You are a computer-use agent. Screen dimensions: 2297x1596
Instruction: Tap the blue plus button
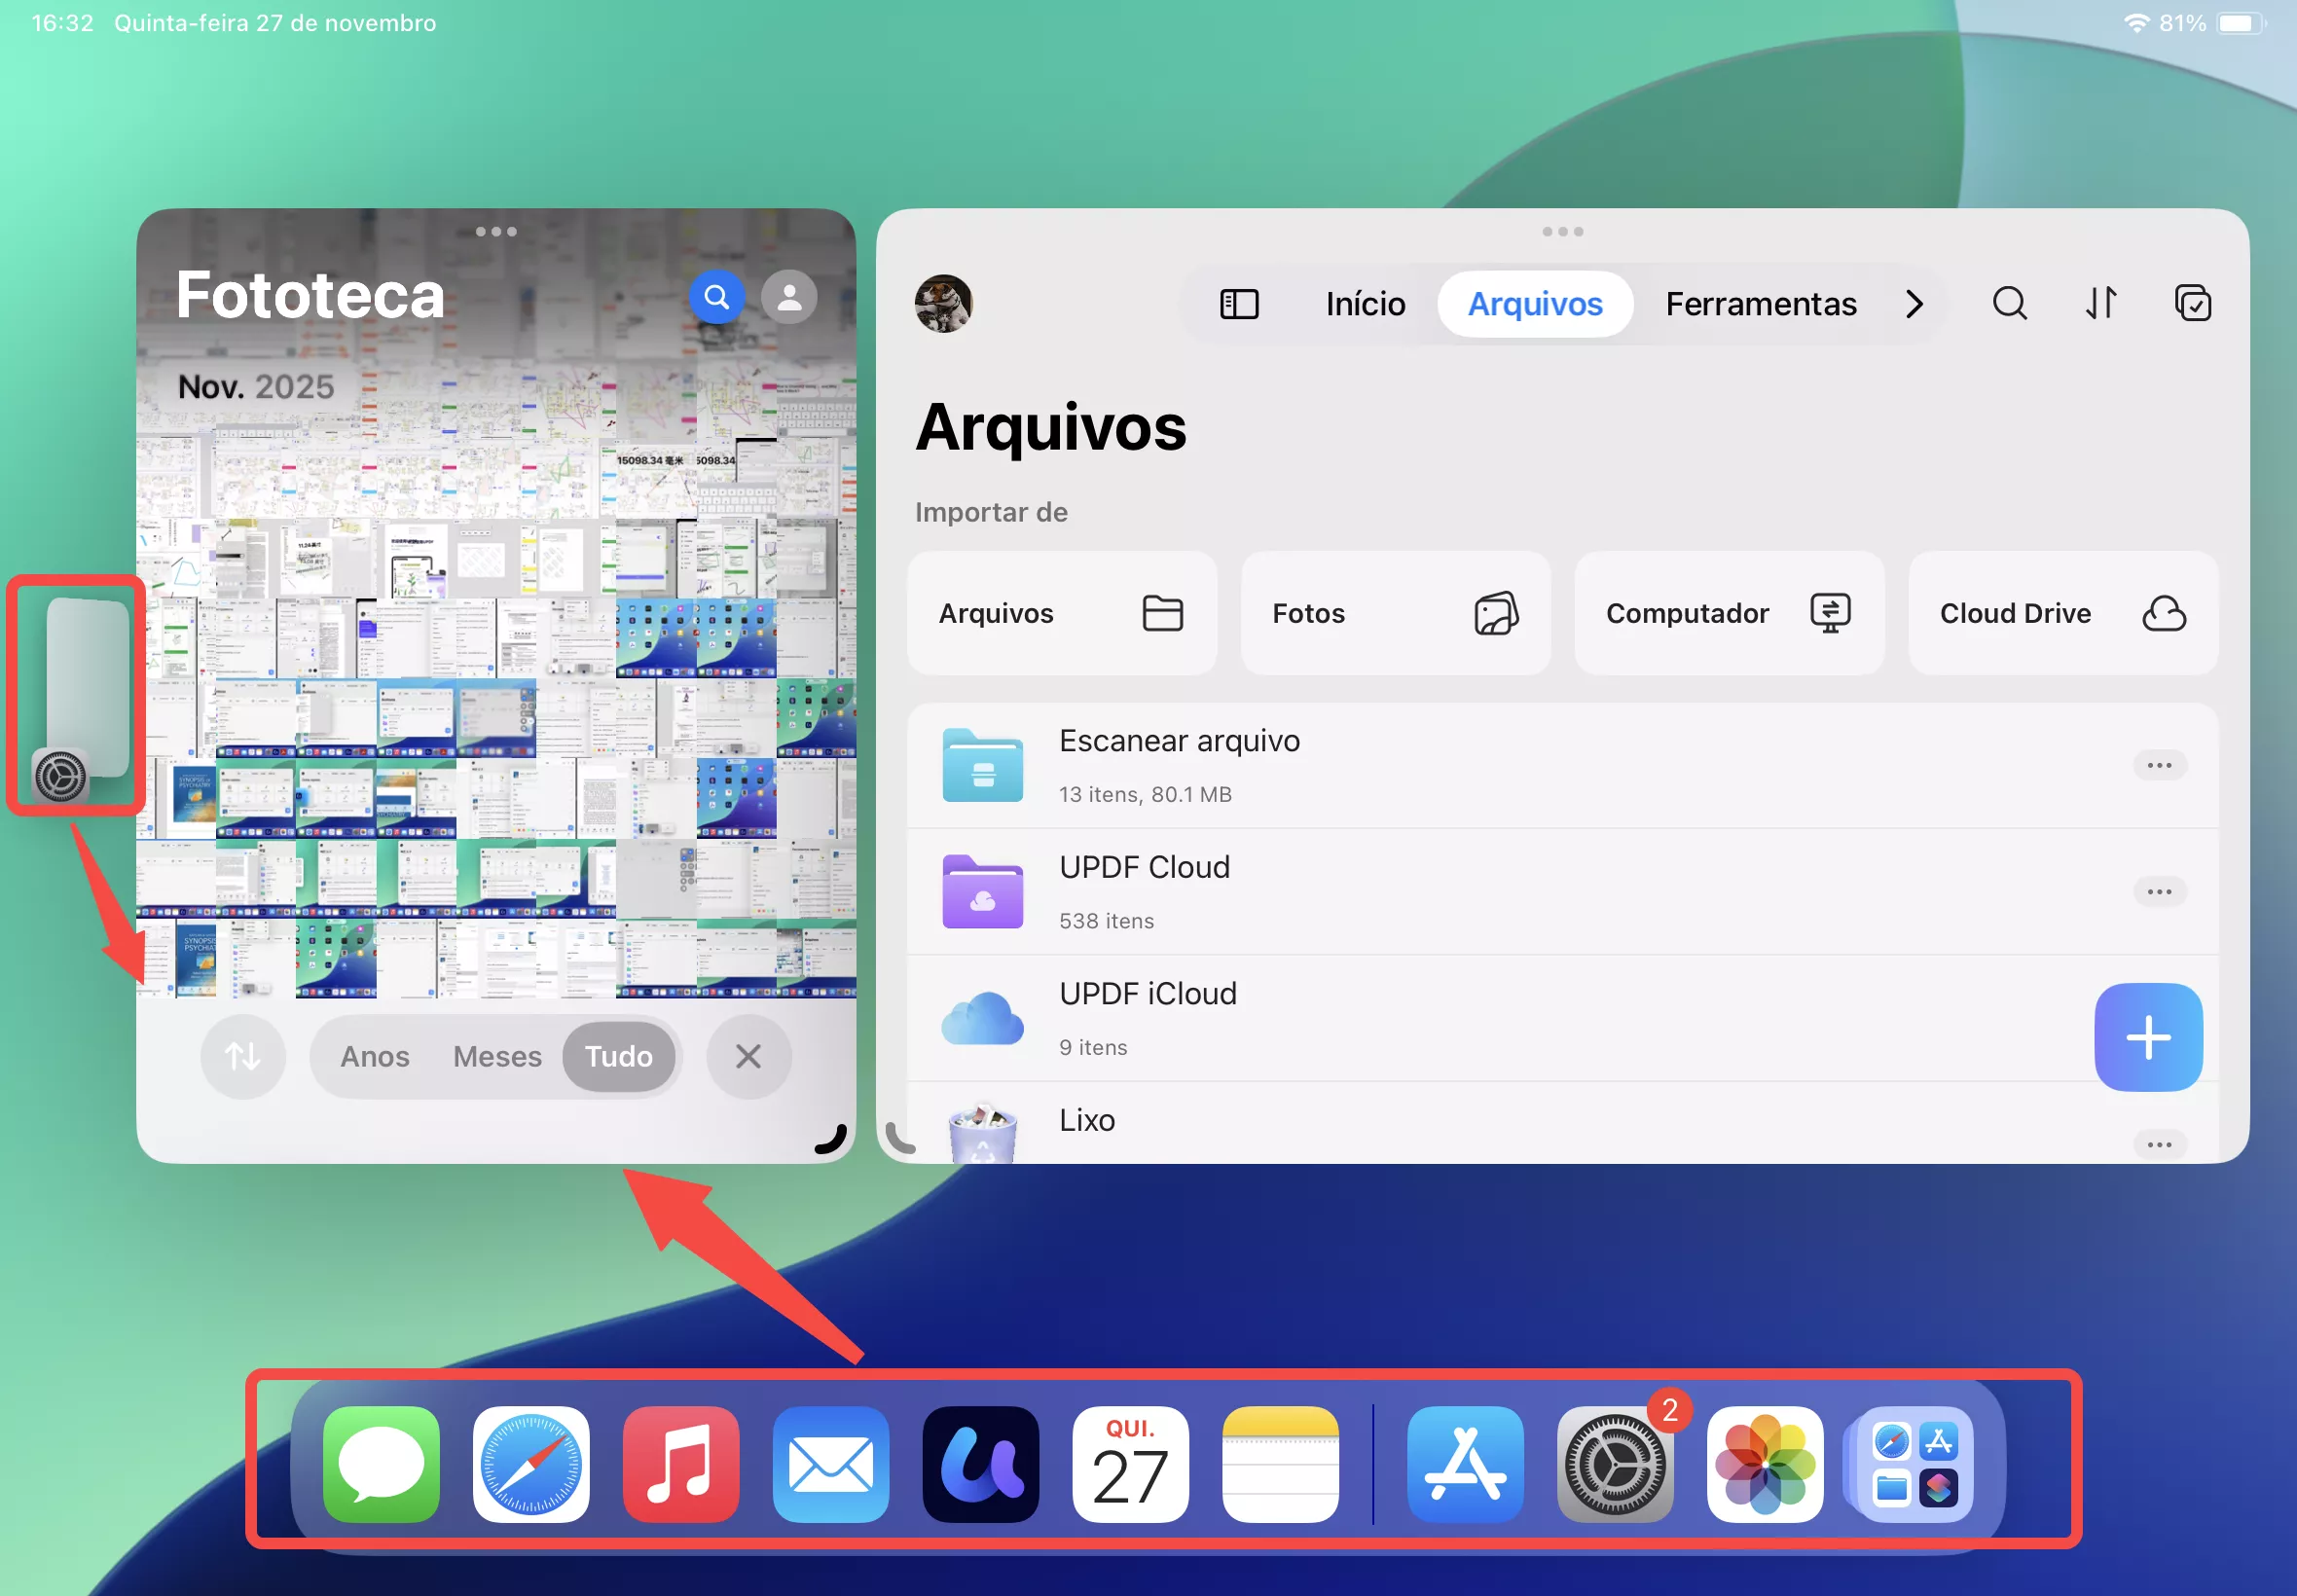(x=2148, y=1037)
